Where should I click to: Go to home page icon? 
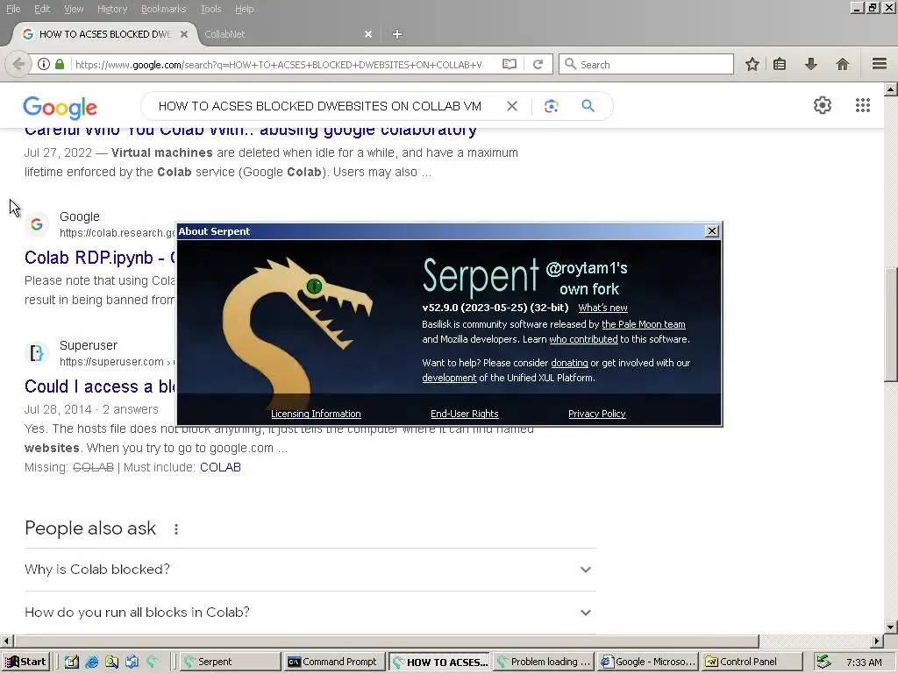point(843,64)
